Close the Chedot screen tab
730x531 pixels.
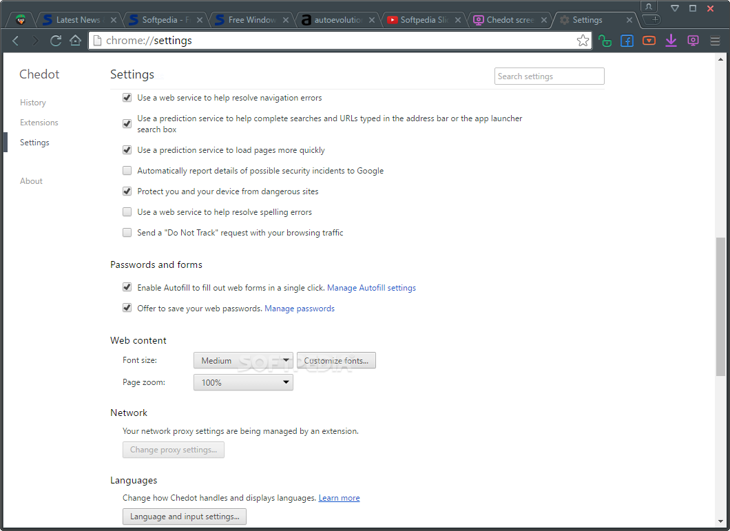point(544,20)
